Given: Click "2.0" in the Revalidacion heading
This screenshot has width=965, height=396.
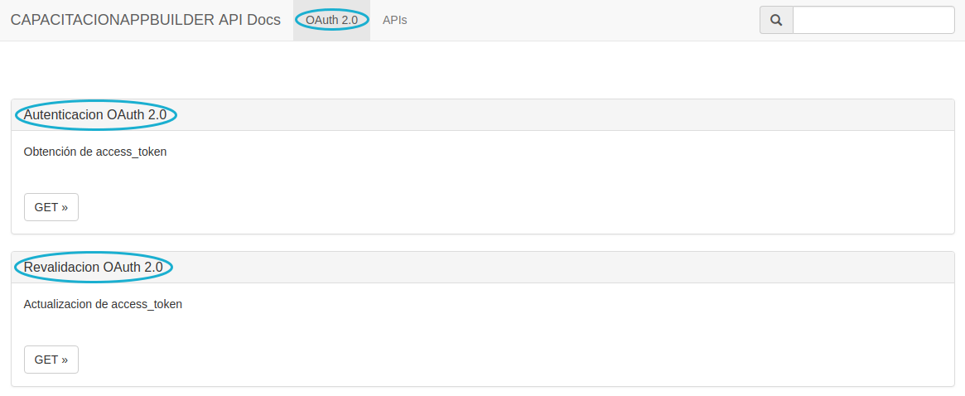Looking at the screenshot, I should [153, 267].
